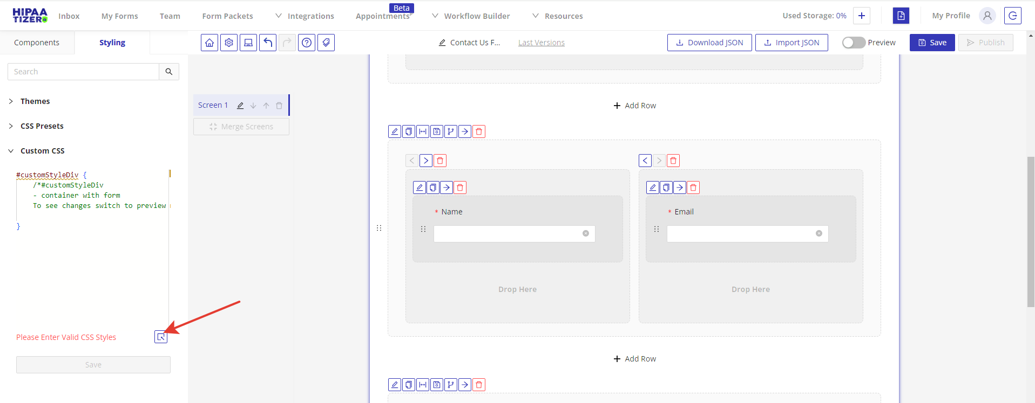Click the pencil icon next to Screen 1
Screen dimensions: 1035x403
point(240,106)
